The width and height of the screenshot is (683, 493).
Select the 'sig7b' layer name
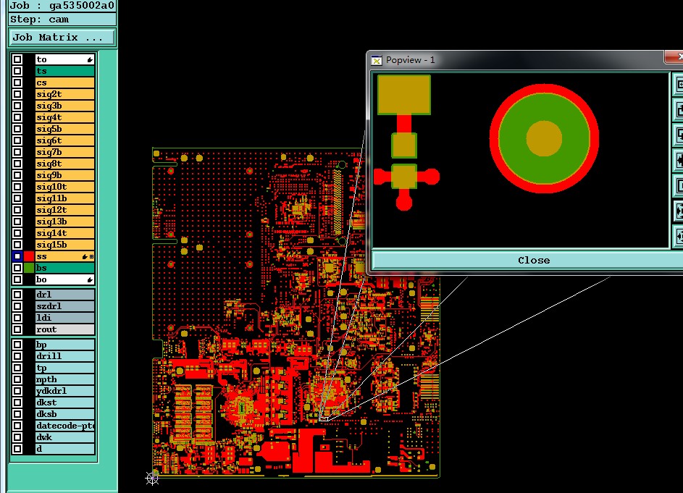pos(64,152)
